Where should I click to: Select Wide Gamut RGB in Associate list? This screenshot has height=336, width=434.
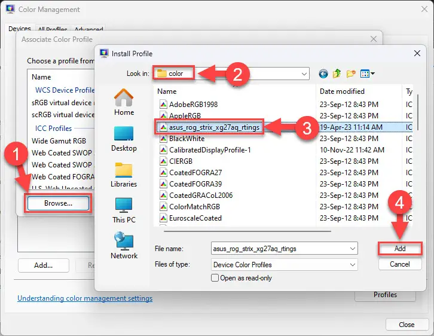[59, 140]
